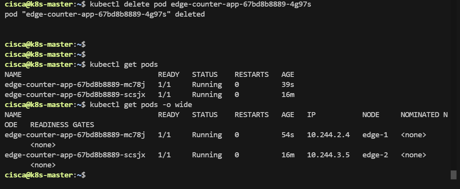The width and height of the screenshot is (460, 189).
Task: Click the pod IP address 10.244.3.5
Action: pos(328,155)
